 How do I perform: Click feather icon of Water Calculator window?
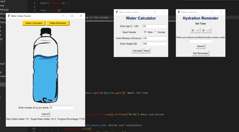[x=117, y=12]
